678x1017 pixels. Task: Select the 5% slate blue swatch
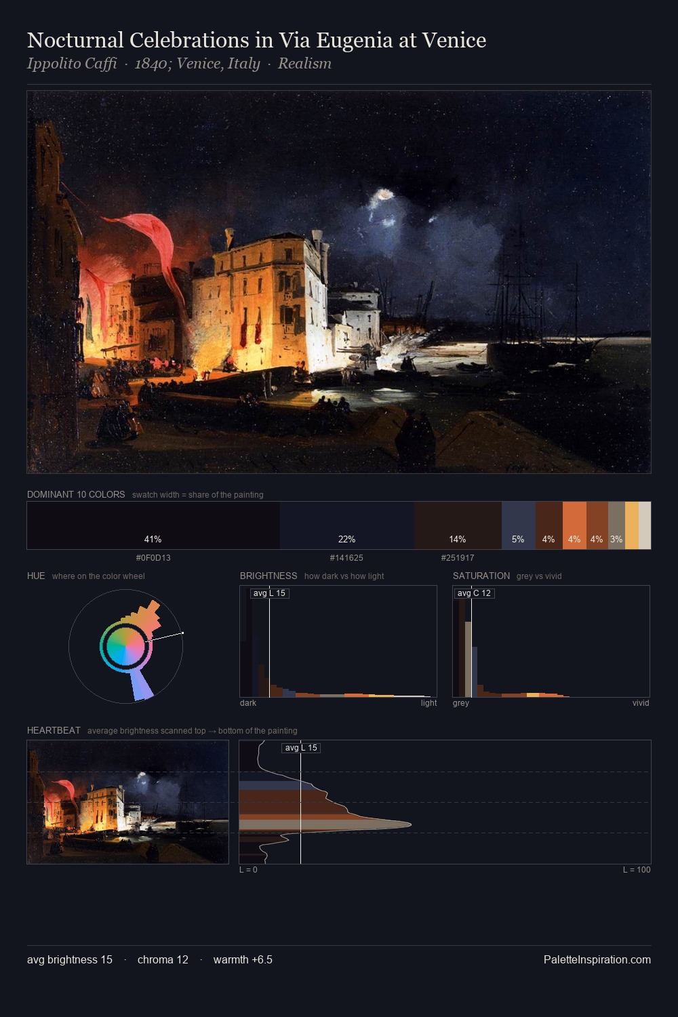519,525
